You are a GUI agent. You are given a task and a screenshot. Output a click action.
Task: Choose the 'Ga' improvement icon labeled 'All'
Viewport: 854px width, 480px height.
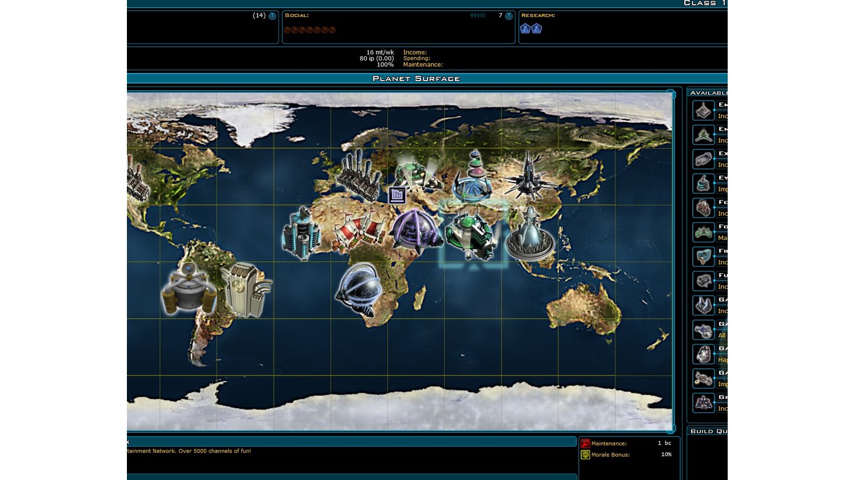(703, 329)
